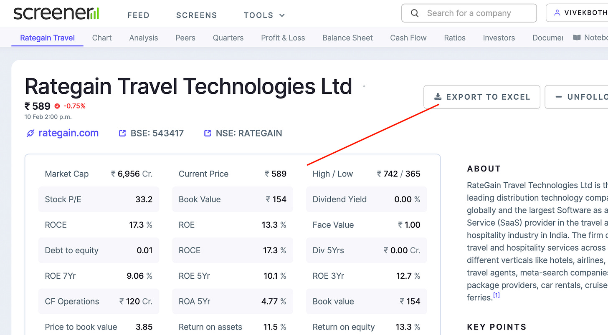Viewport: 608px width, 335px height.
Task: Click the ABOUT heading
Action: (x=484, y=169)
